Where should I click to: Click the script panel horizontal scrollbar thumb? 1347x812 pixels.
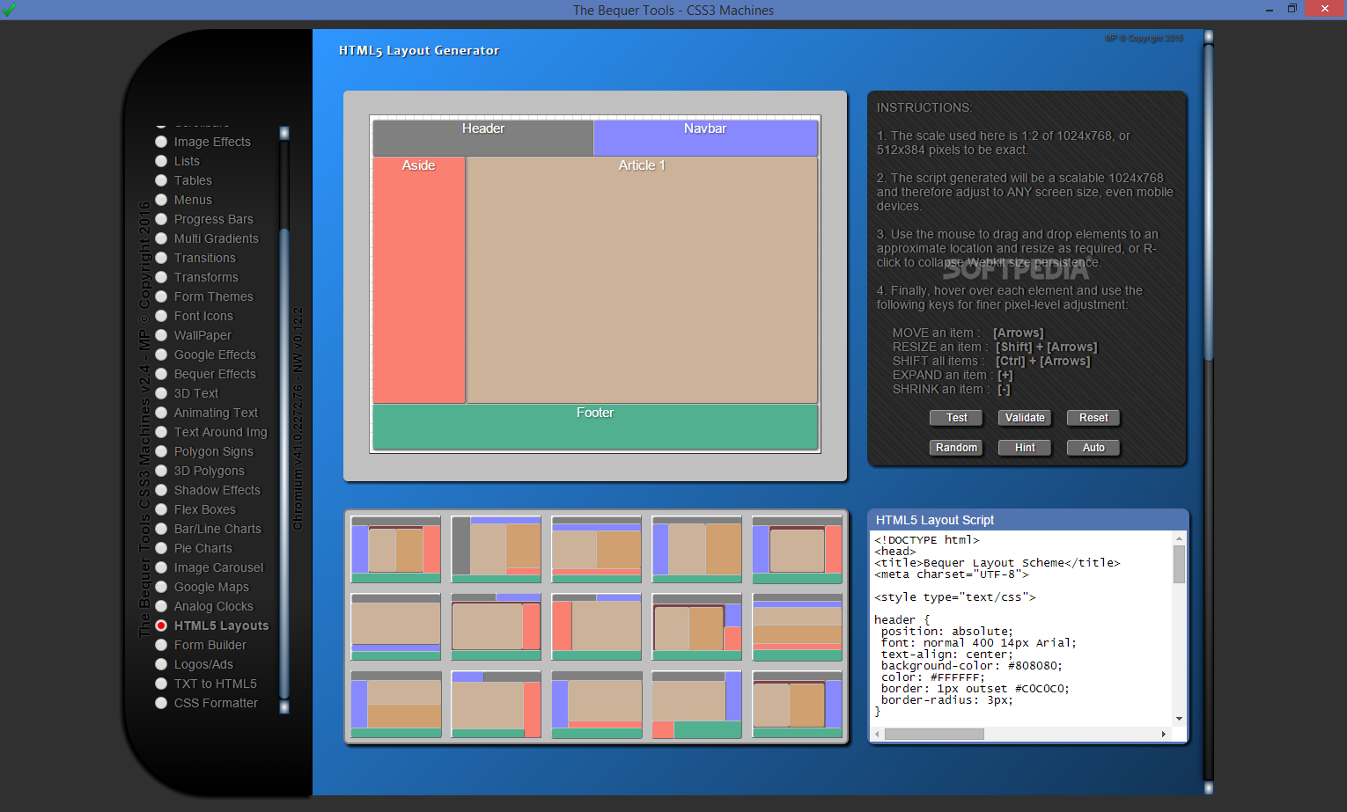[934, 734]
